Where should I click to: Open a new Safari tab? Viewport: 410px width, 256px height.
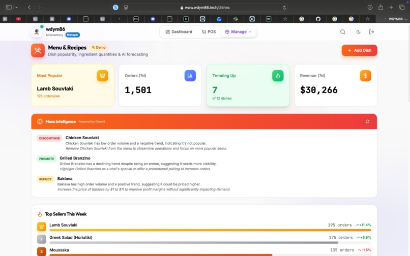(391, 7)
